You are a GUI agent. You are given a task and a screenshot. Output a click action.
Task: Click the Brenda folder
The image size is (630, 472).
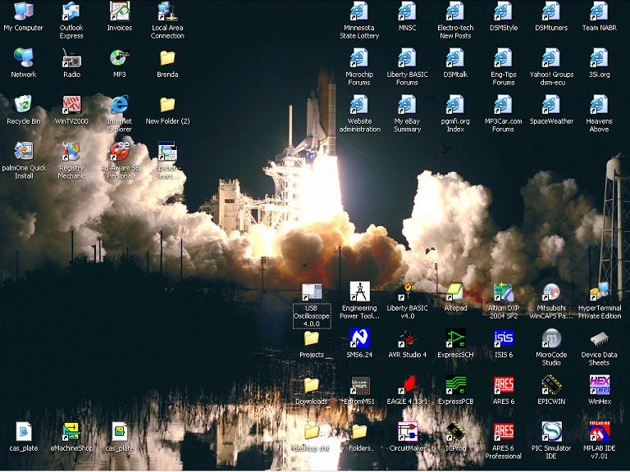(167, 58)
